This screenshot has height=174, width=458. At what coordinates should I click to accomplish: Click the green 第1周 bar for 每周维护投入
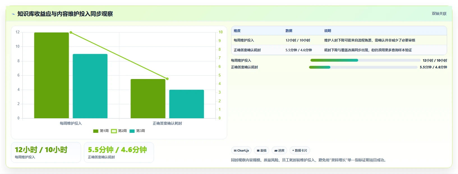[52, 75]
